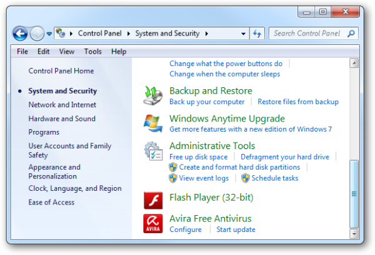Click the Backup and Restore icon
The width and height of the screenshot is (375, 255).
[x=154, y=95]
